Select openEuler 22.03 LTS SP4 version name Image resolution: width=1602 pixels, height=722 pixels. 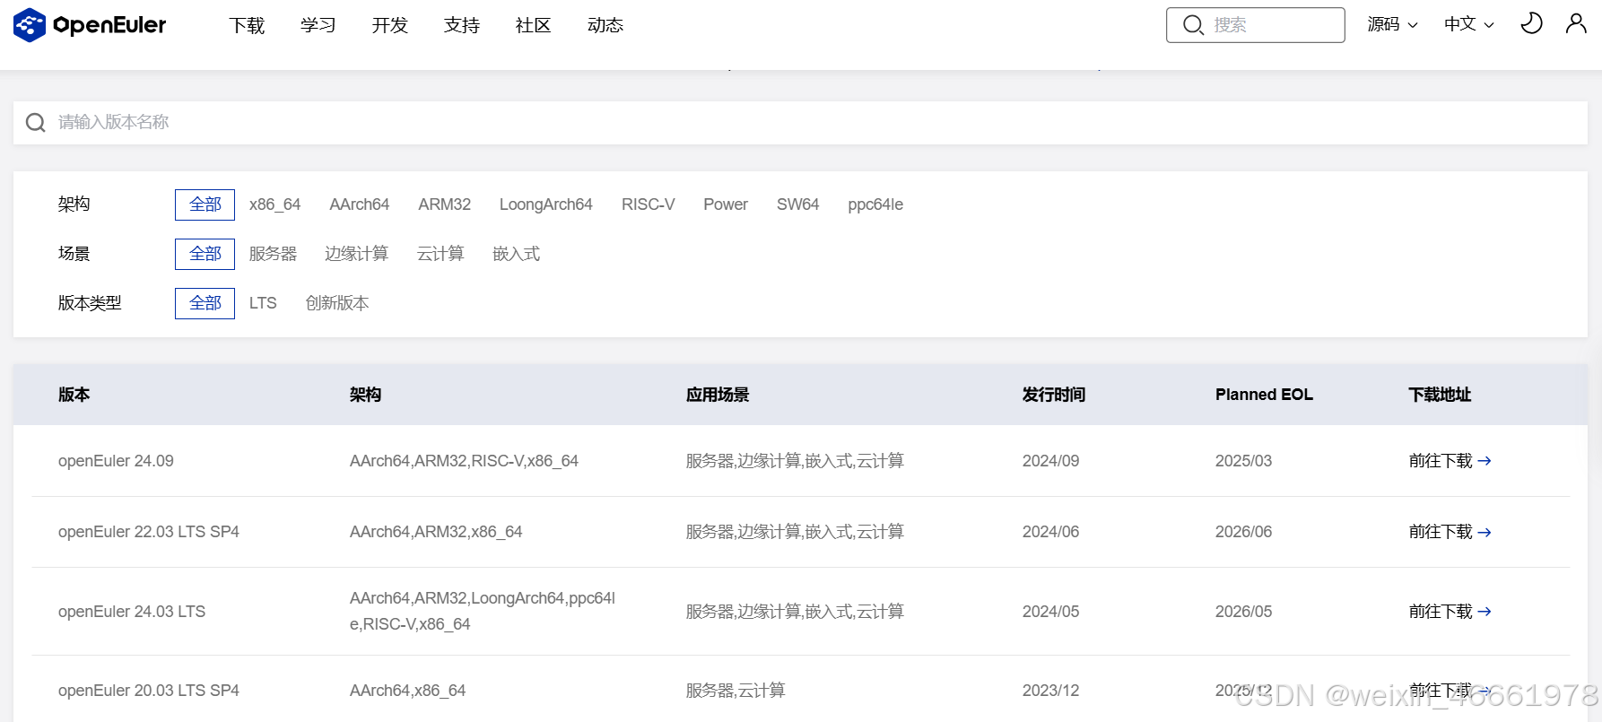149,532
